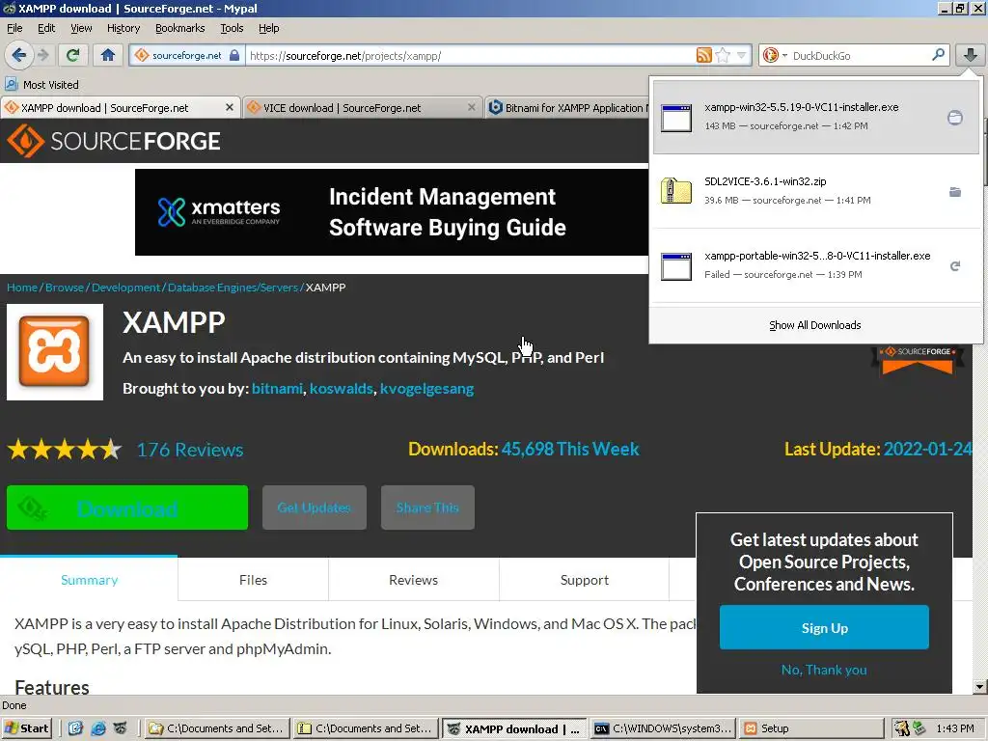Viewport: 988px width, 741px height.
Task: Open the File menu
Action: click(x=14, y=28)
